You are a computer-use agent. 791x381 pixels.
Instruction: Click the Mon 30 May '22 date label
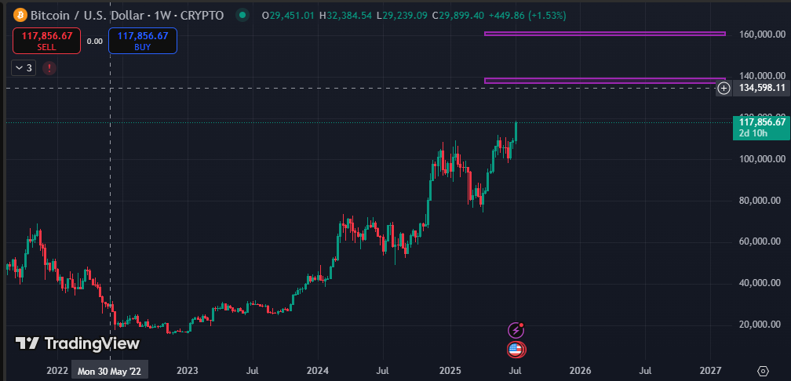110,372
